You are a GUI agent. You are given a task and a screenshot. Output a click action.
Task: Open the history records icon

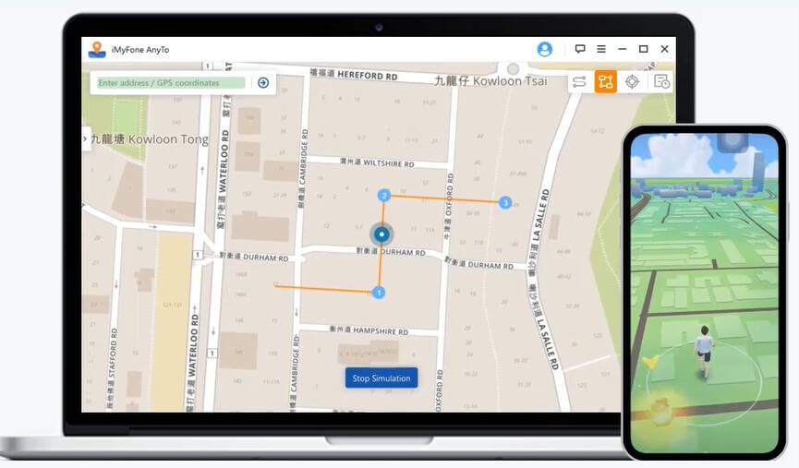661,81
